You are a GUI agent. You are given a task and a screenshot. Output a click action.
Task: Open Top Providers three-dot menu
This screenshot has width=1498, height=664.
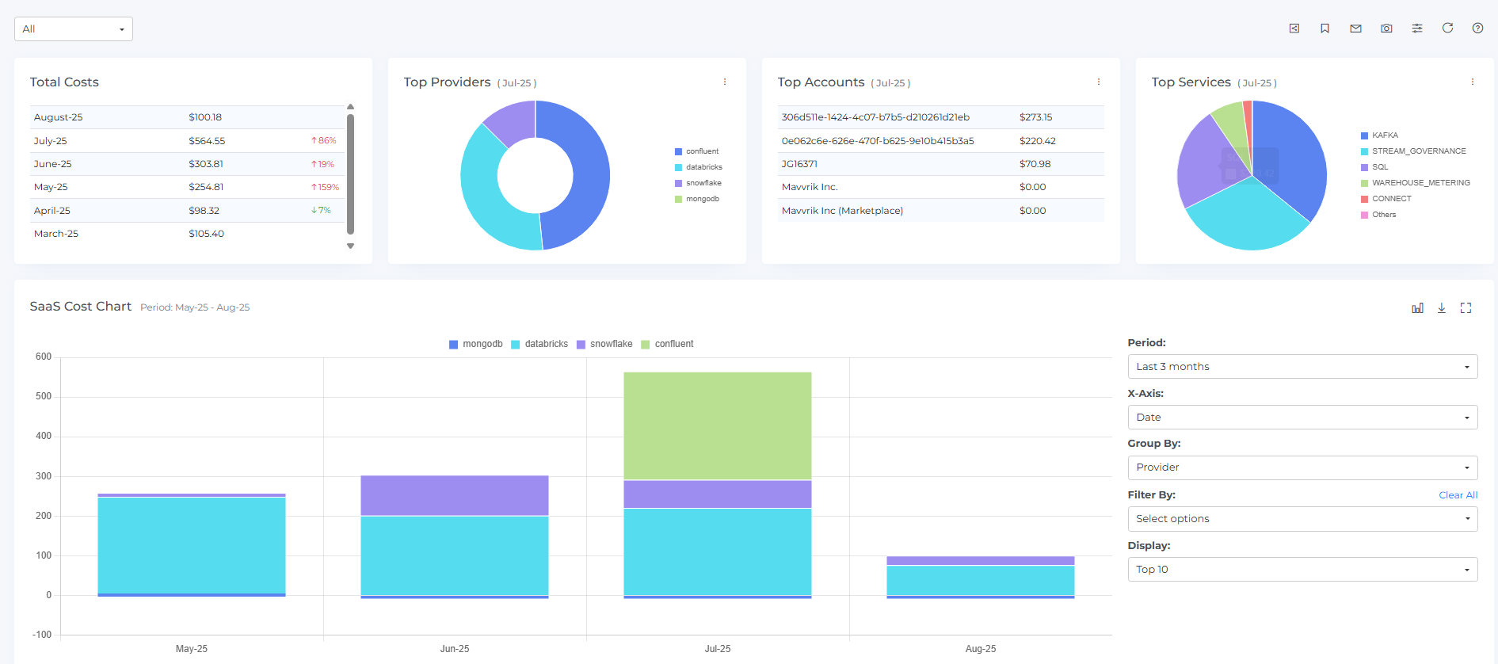(x=725, y=82)
